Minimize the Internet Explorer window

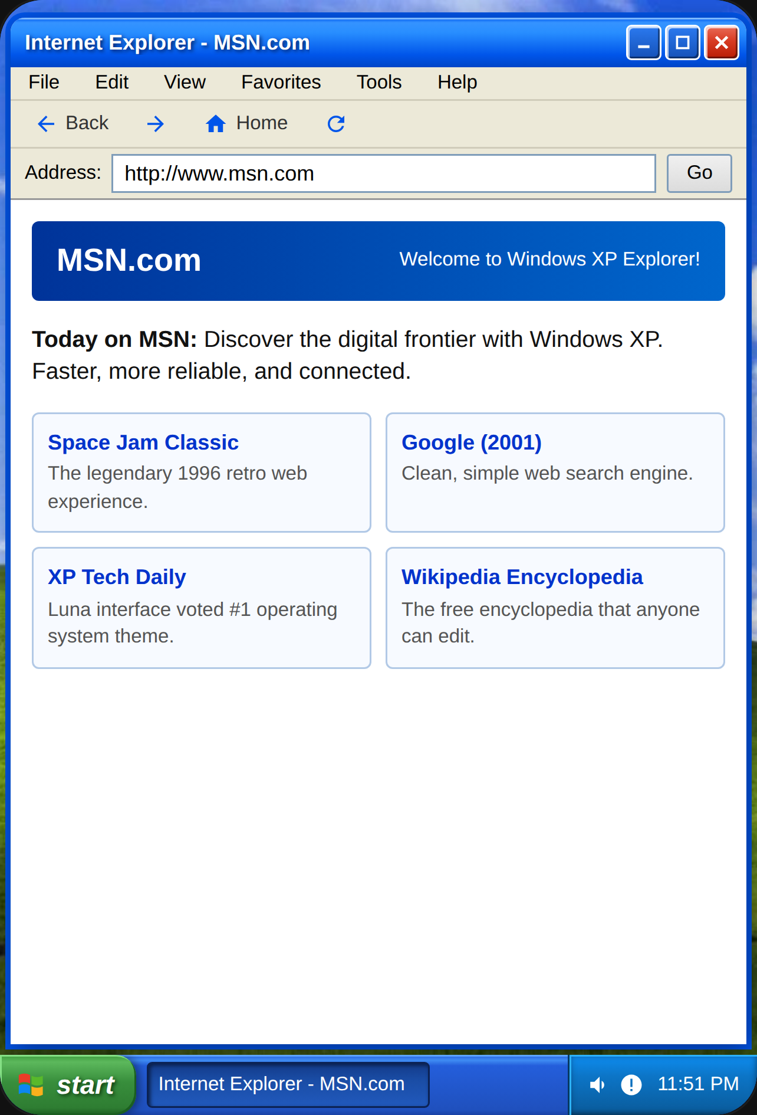(x=644, y=43)
